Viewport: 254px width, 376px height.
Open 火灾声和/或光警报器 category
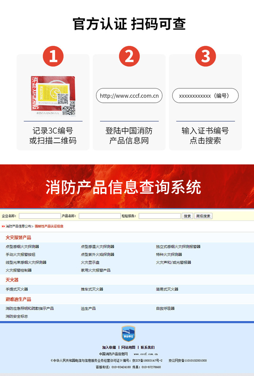(173, 262)
